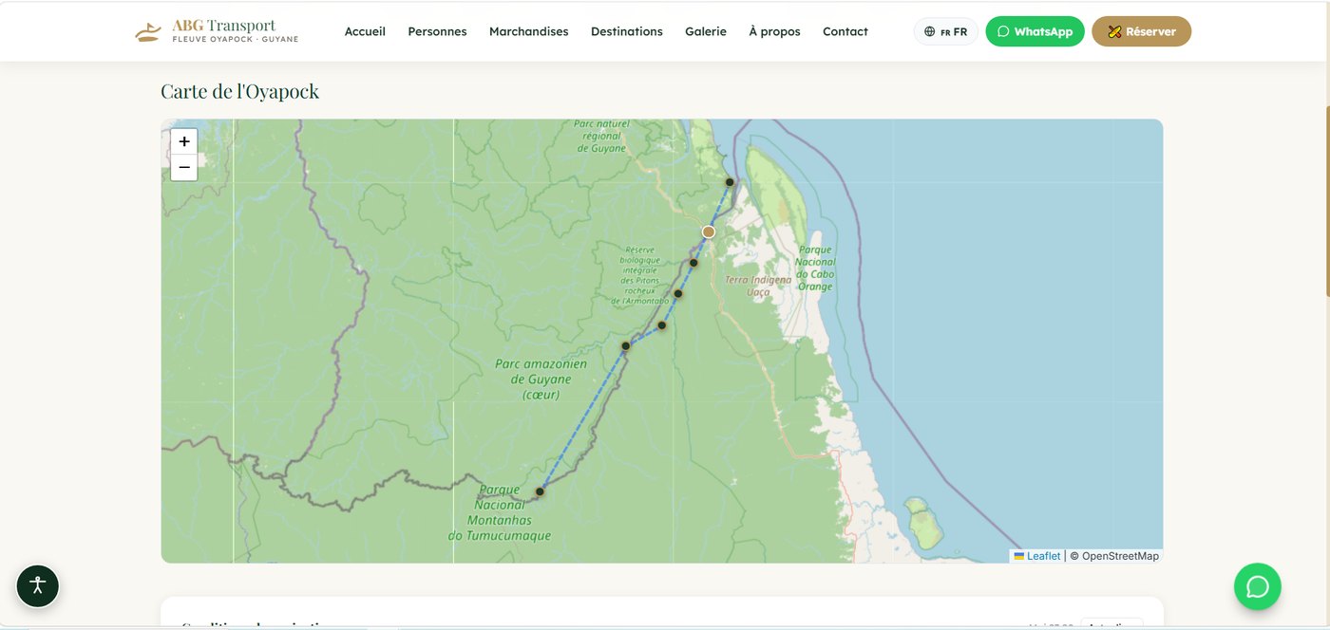The image size is (1330, 630).
Task: Select the tan highlighted map marker
Action: [709, 232]
